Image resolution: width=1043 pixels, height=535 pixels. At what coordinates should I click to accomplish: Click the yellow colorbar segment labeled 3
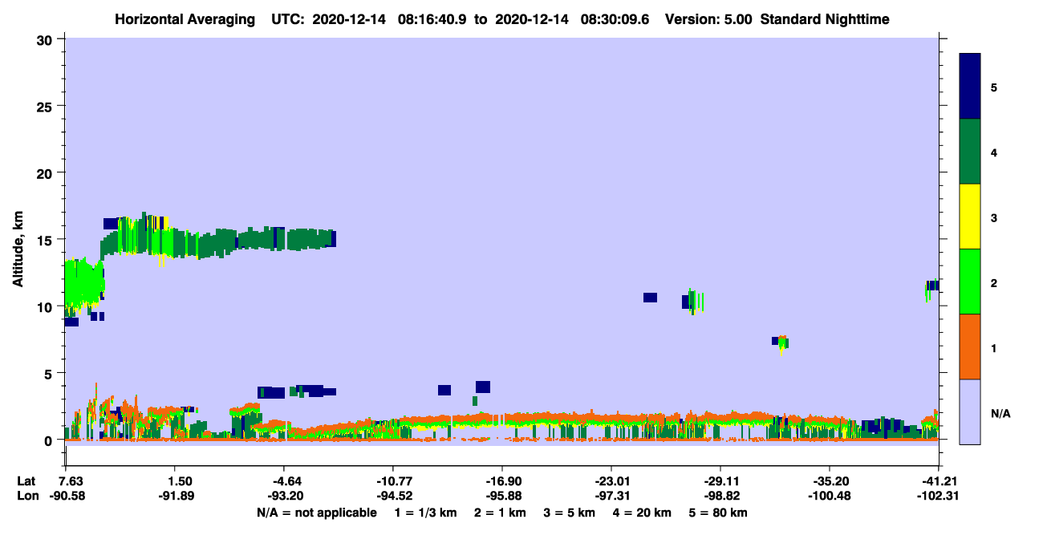coord(970,217)
